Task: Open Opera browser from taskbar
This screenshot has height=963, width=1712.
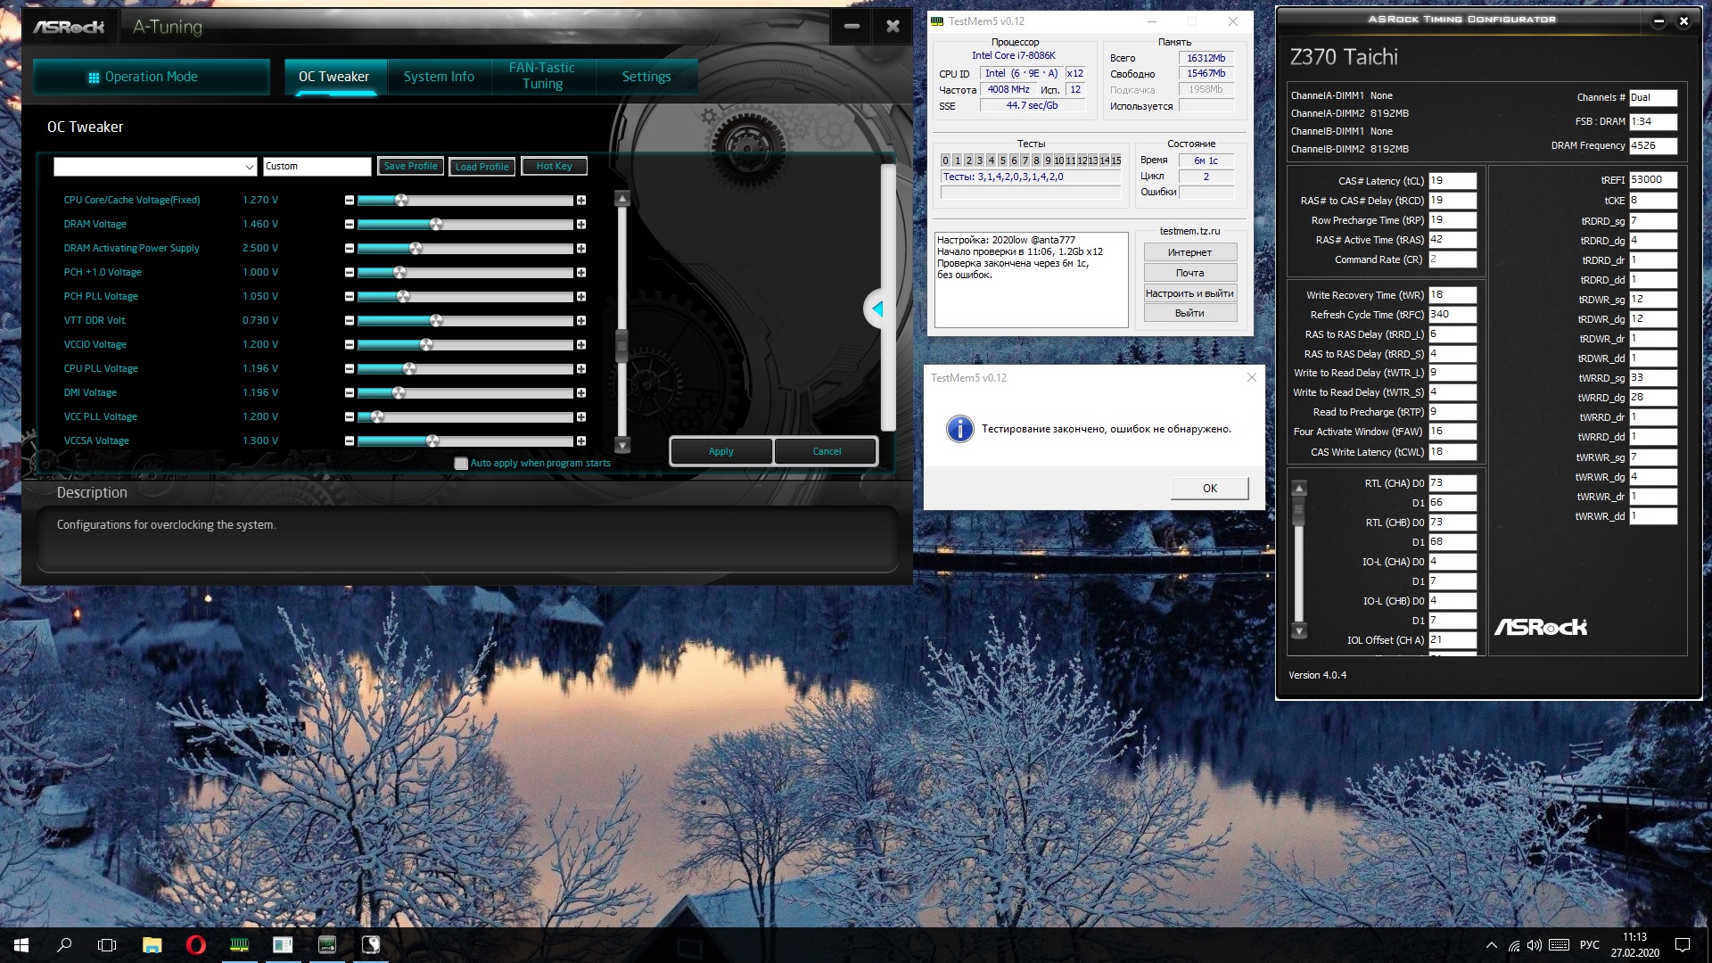Action: click(195, 945)
